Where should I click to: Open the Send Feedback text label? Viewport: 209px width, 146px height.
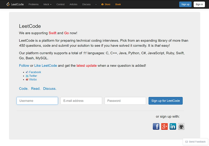[x=197, y=142]
